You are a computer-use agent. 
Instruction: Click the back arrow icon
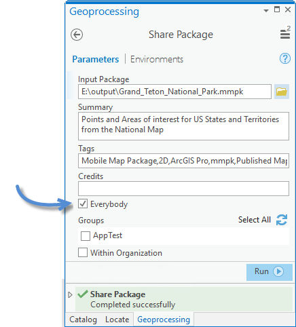(x=77, y=35)
